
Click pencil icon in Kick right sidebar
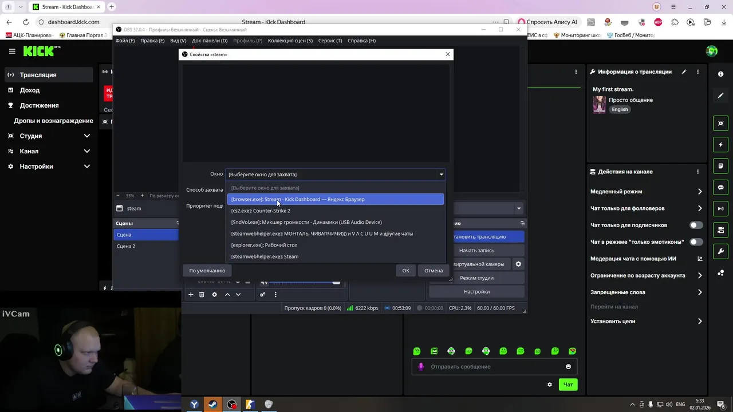(720, 96)
